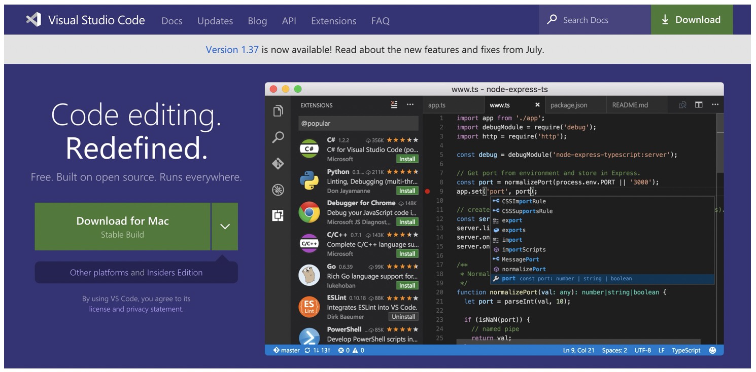Click master branch indicator in status bar
This screenshot has height=372, width=756.
tap(287, 350)
